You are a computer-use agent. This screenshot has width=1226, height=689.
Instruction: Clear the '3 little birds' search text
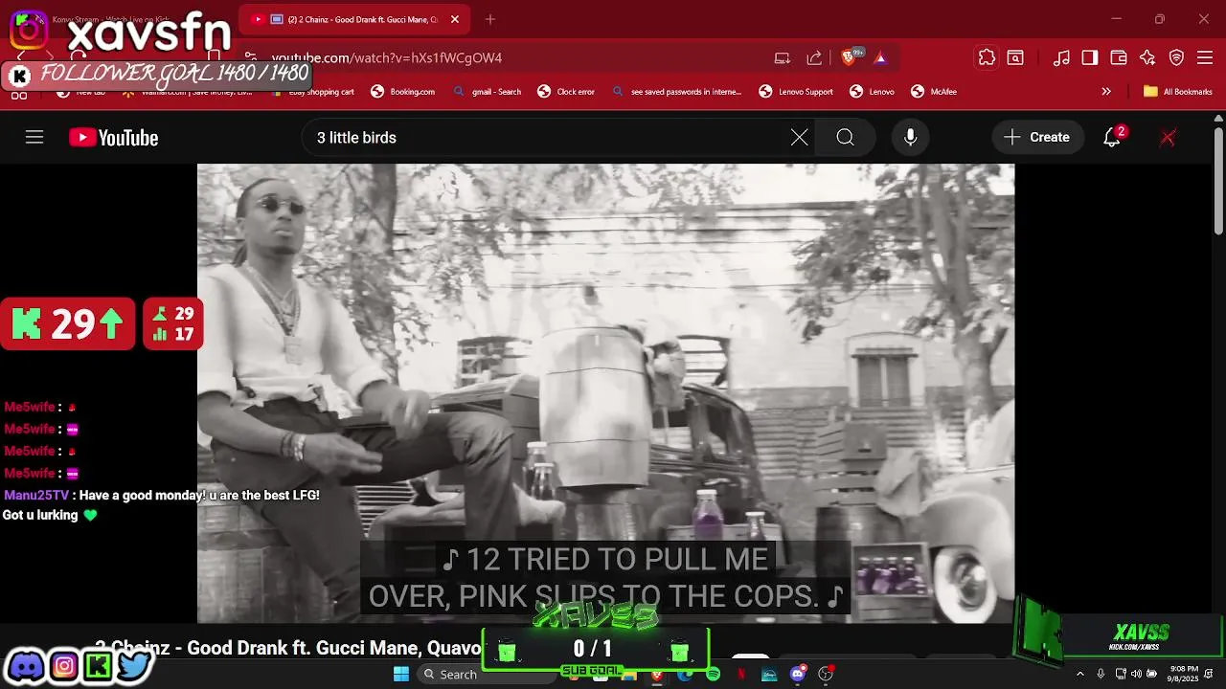[799, 138]
